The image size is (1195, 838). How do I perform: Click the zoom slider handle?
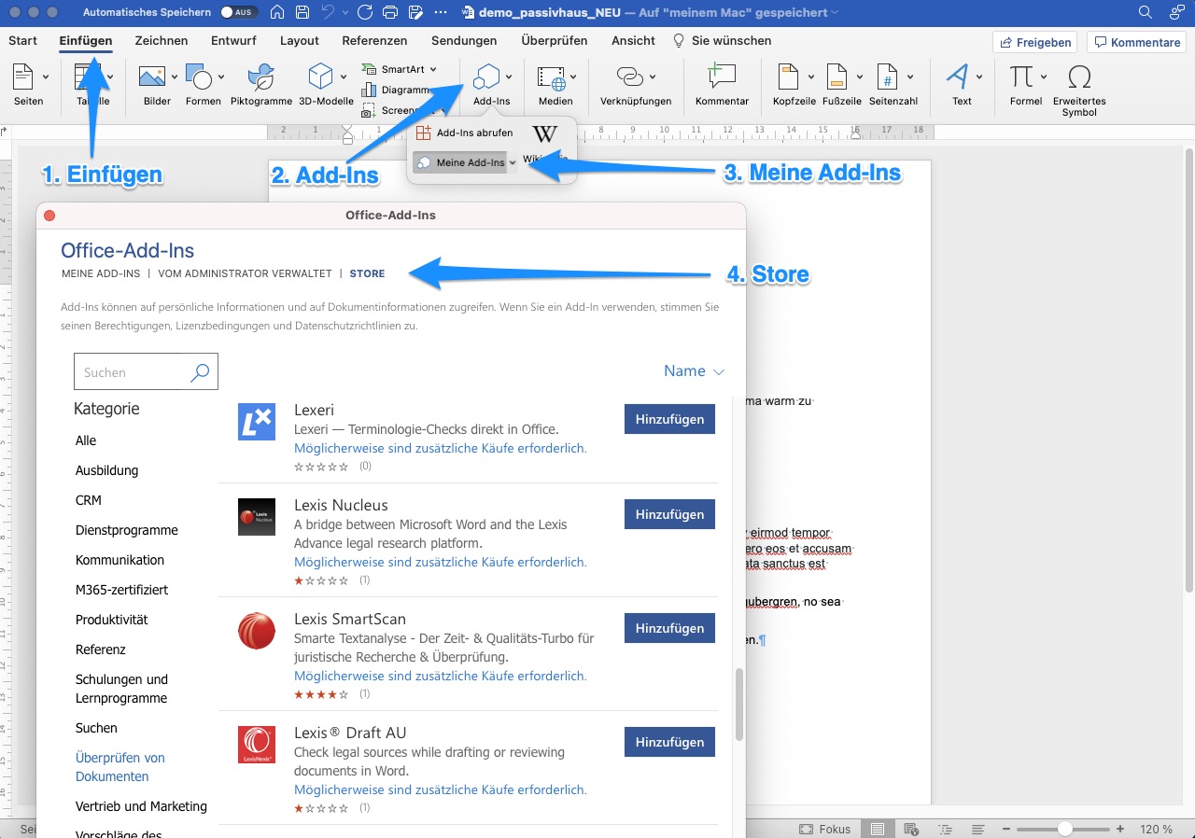coord(1064,829)
